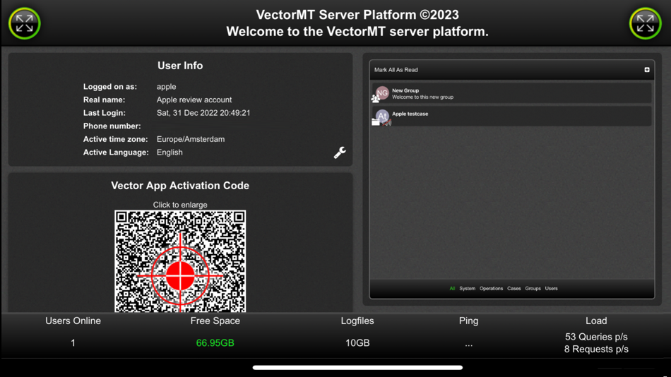Image resolution: width=671 pixels, height=377 pixels.
Task: Switch to the System filter tab
Action: [468, 289]
